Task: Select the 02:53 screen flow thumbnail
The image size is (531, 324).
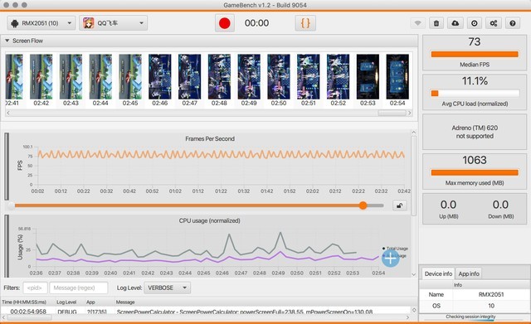Action: (368, 80)
